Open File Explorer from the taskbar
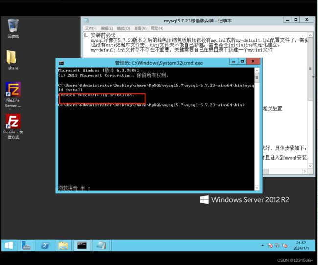318x265 pixels. pyautogui.click(x=63, y=245)
